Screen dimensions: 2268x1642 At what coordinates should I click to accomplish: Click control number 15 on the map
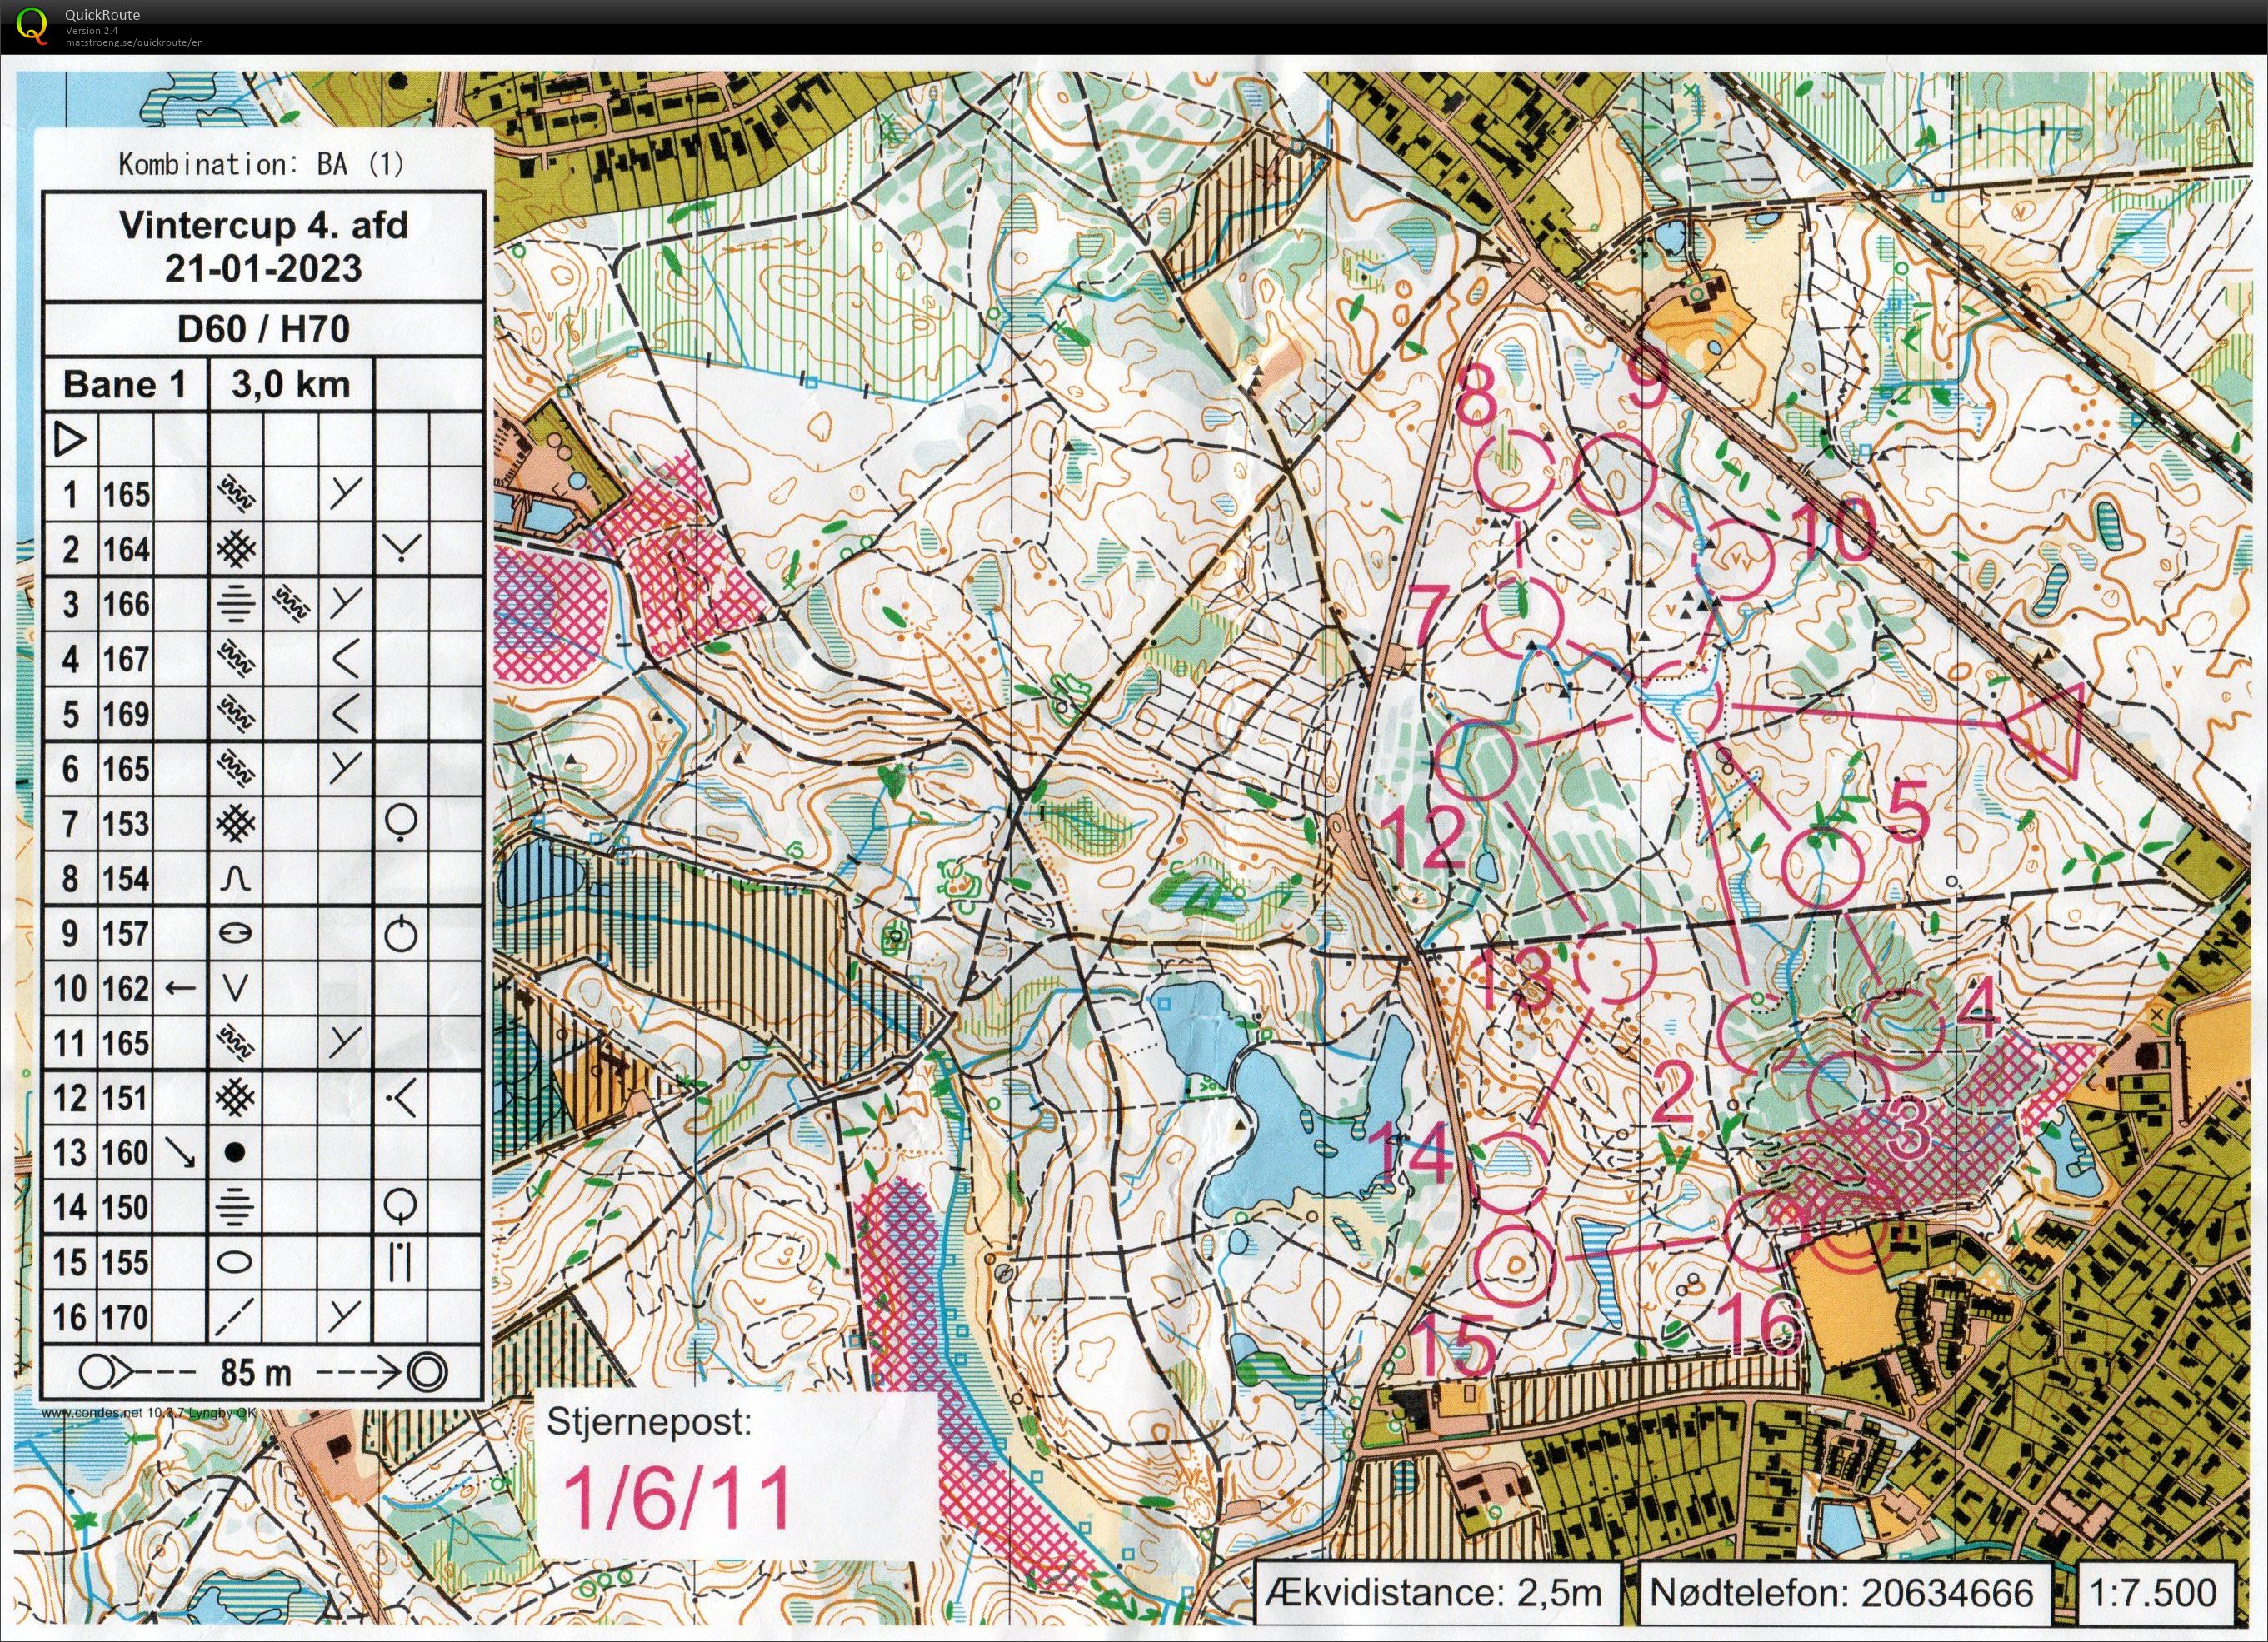pos(1457,1346)
